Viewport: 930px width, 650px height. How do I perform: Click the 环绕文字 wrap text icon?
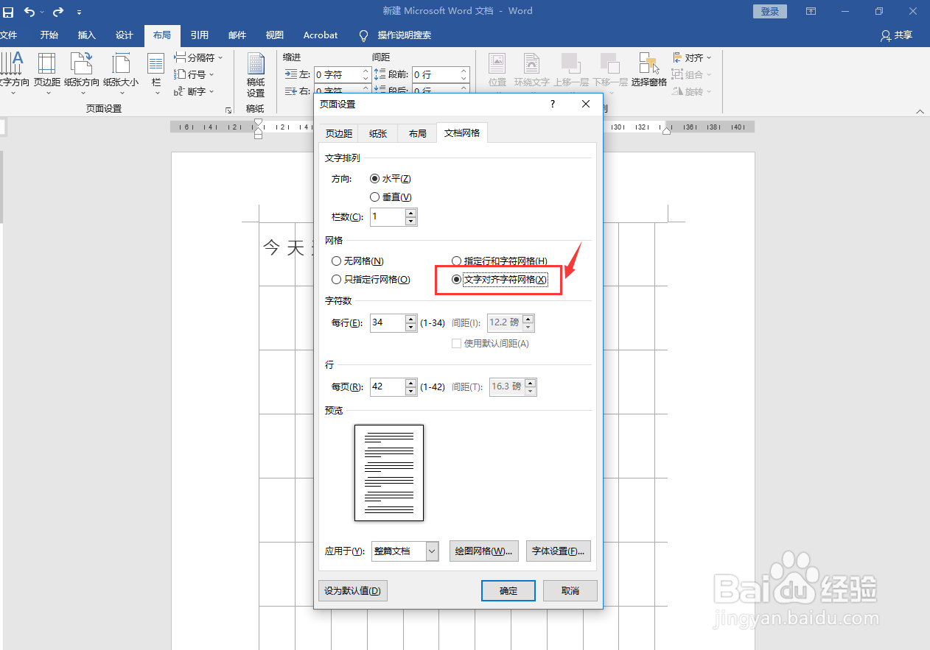click(532, 71)
